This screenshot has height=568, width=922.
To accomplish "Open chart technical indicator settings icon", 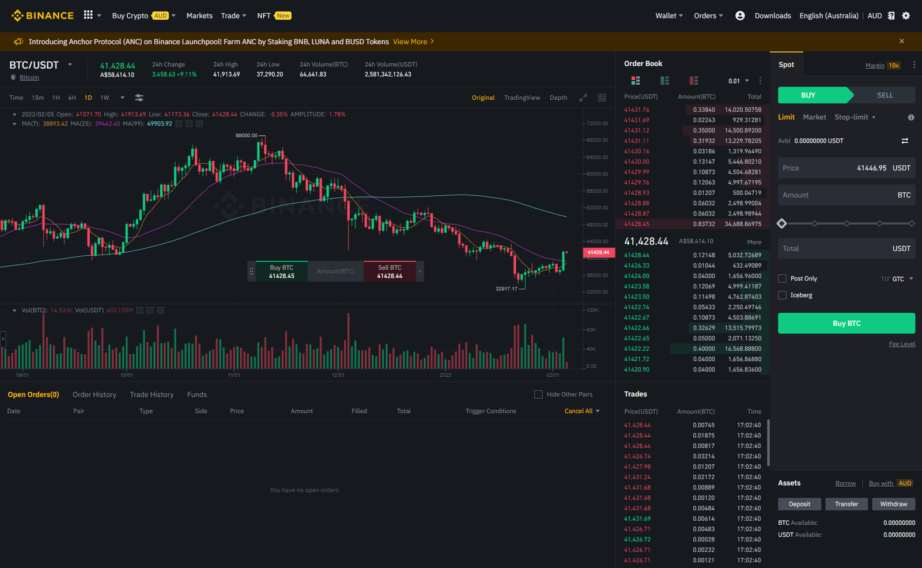I will pyautogui.click(x=139, y=98).
